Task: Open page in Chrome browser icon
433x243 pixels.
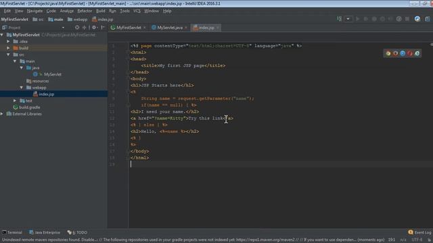Action: 388,53
